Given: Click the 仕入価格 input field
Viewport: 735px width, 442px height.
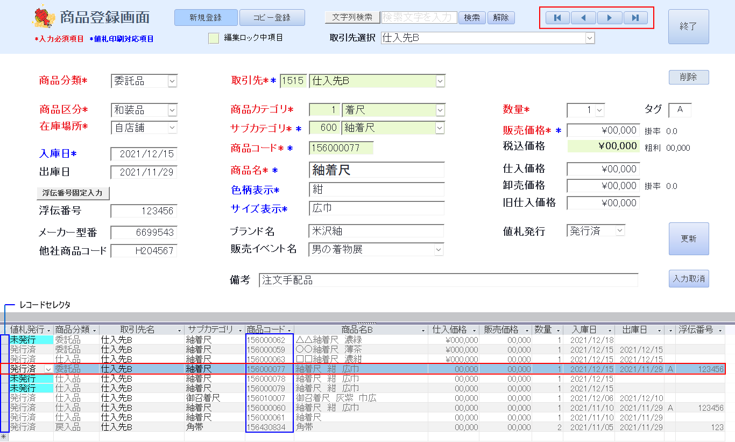Looking at the screenshot, I should click(603, 169).
